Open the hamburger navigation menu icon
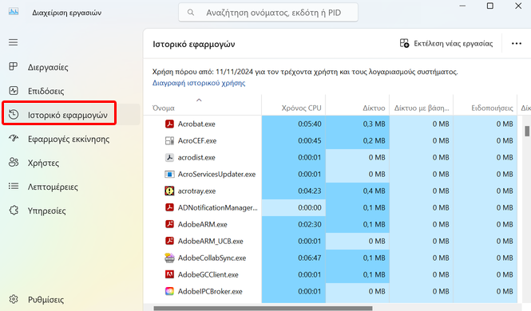Viewport: 531px width, 311px height. tap(14, 42)
